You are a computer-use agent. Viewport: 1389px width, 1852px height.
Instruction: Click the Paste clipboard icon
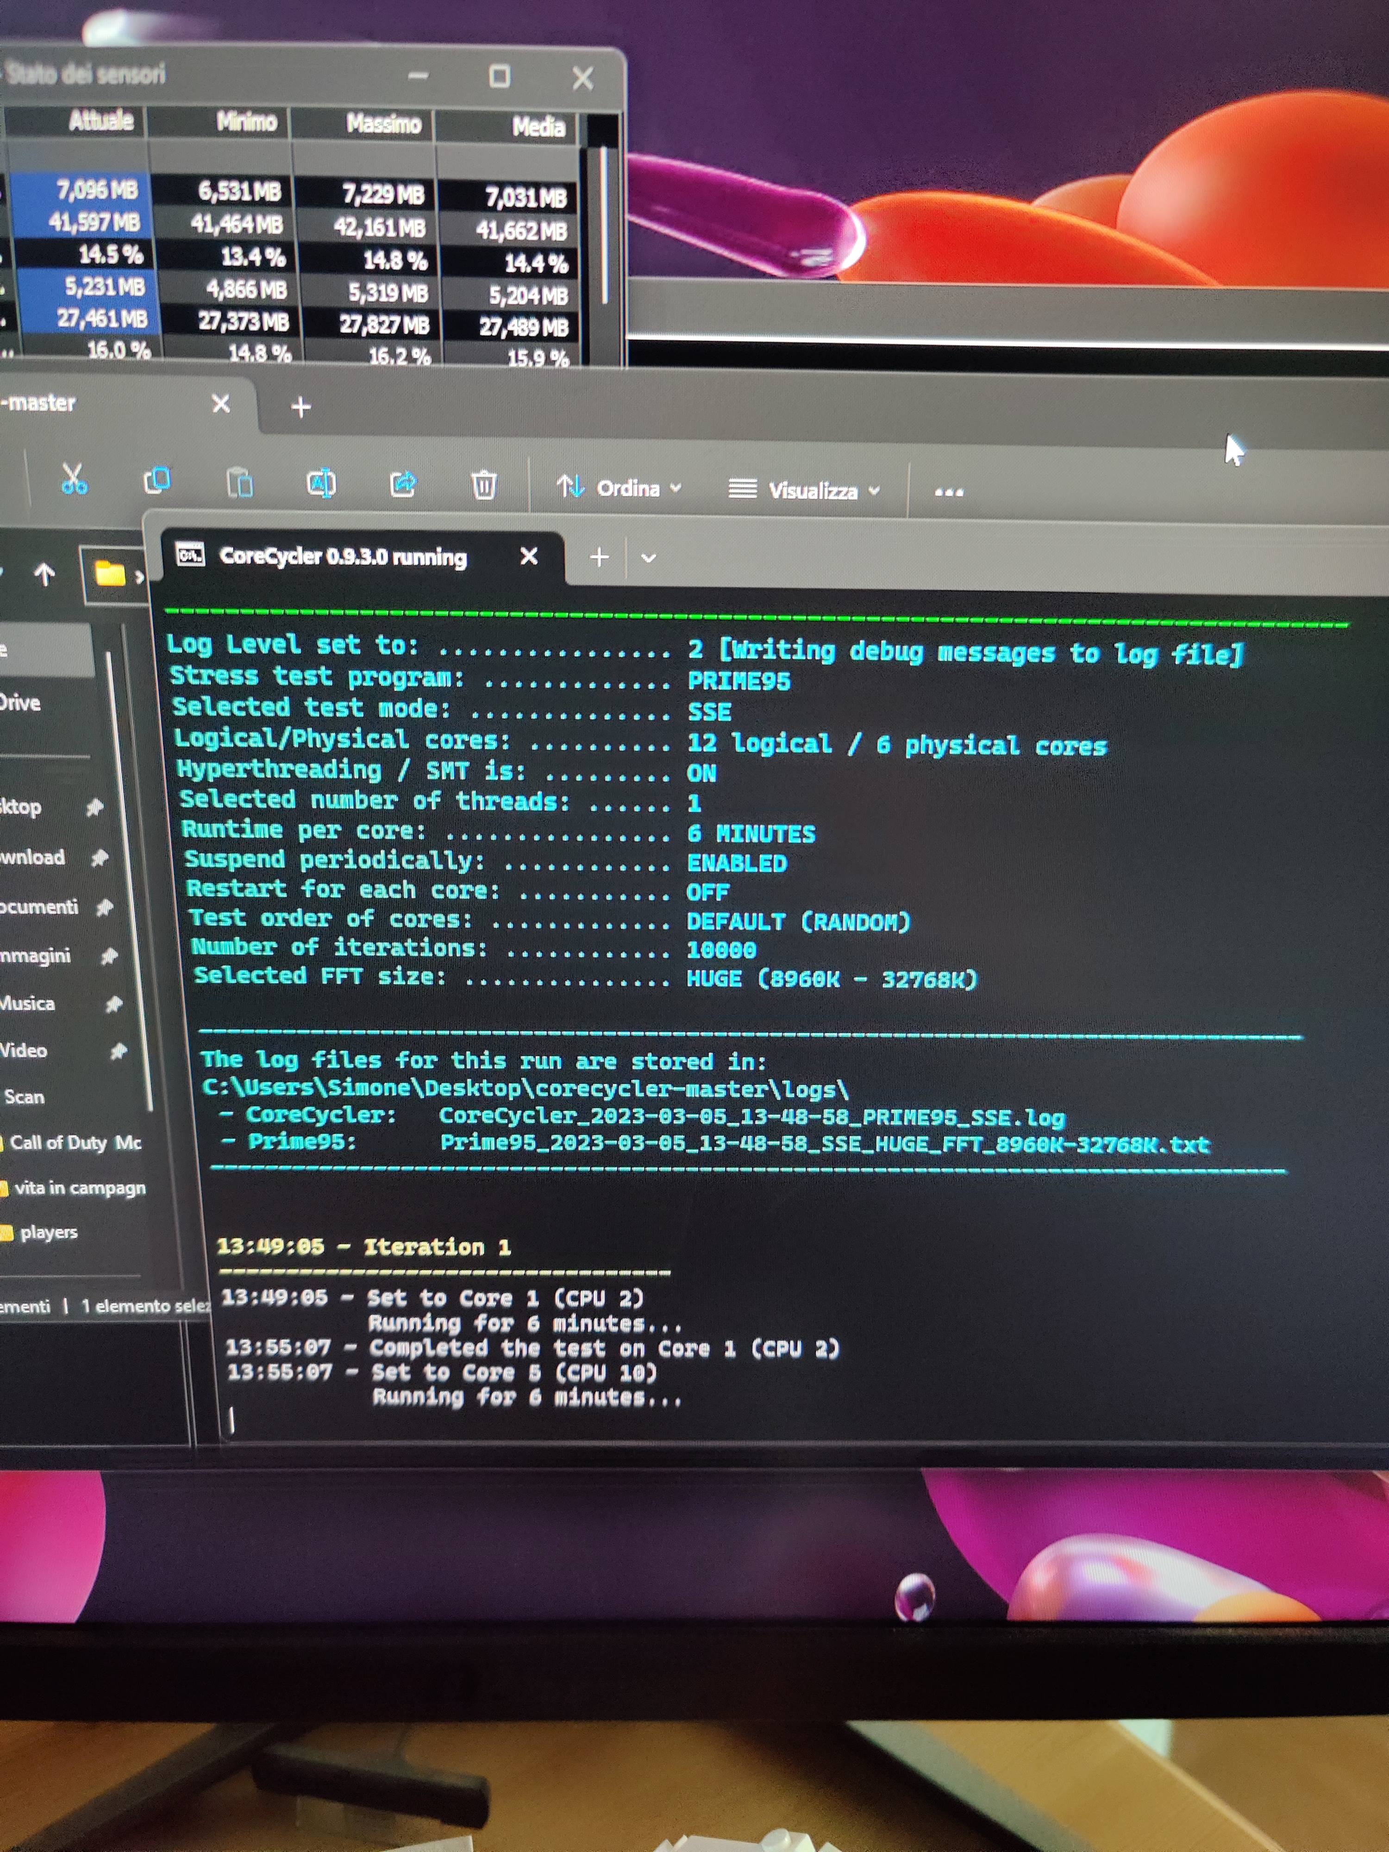click(239, 483)
